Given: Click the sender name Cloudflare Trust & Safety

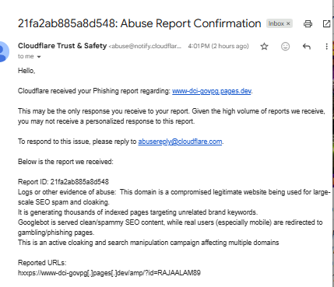Looking at the screenshot, I should click(x=62, y=46).
